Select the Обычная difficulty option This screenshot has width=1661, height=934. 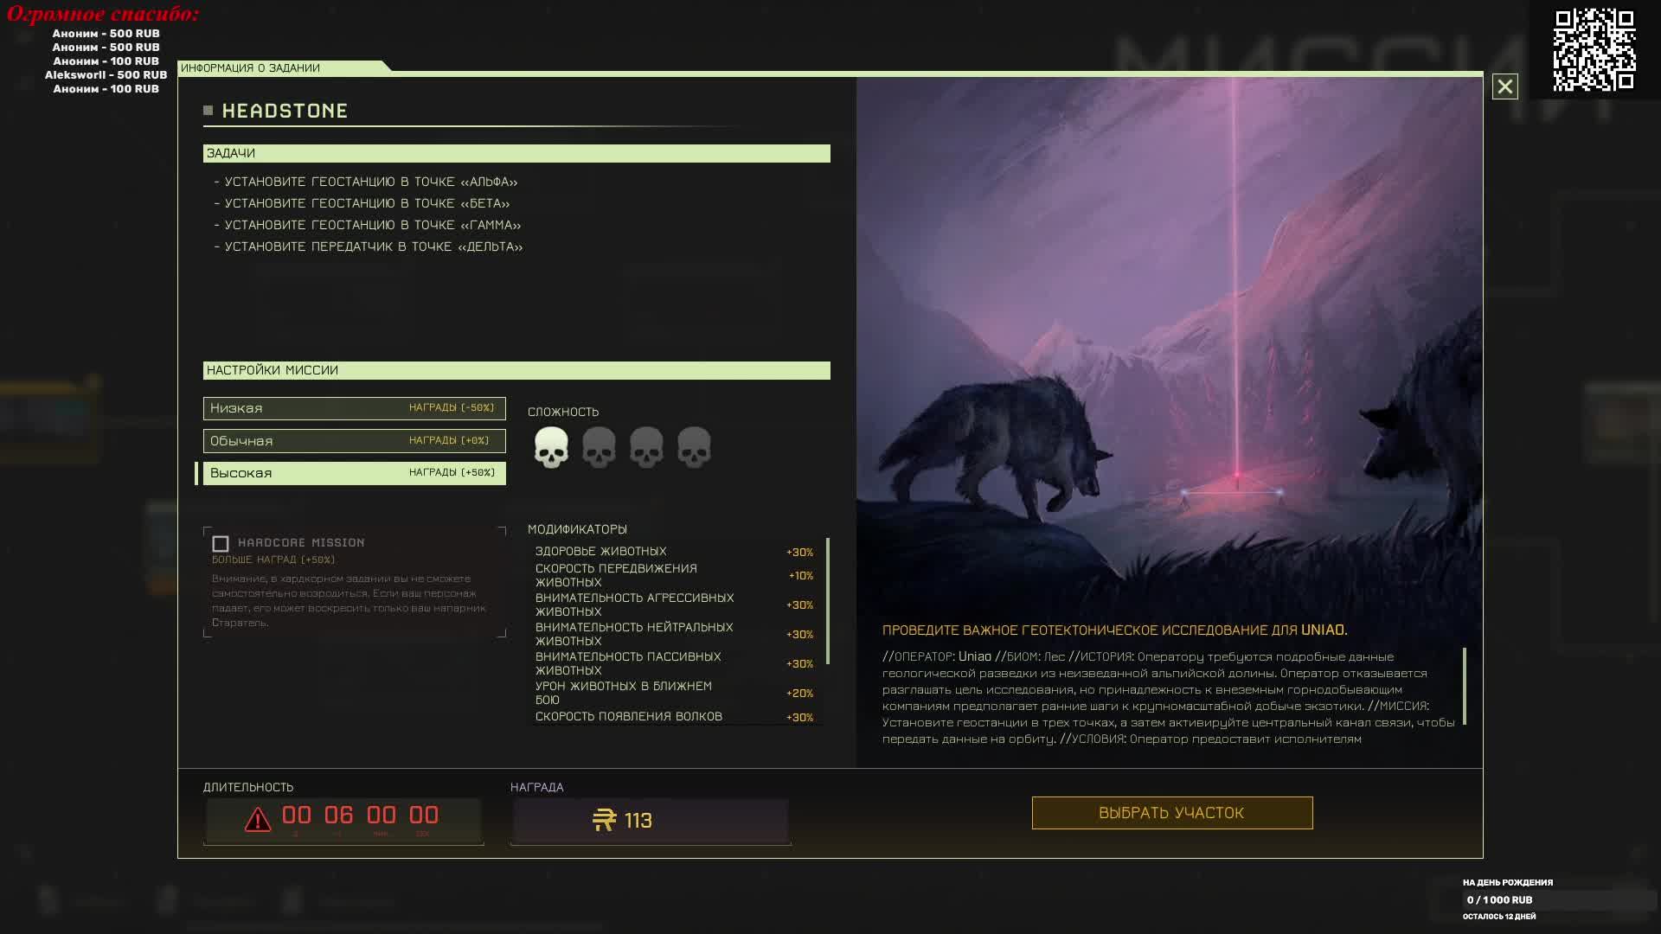354,441
